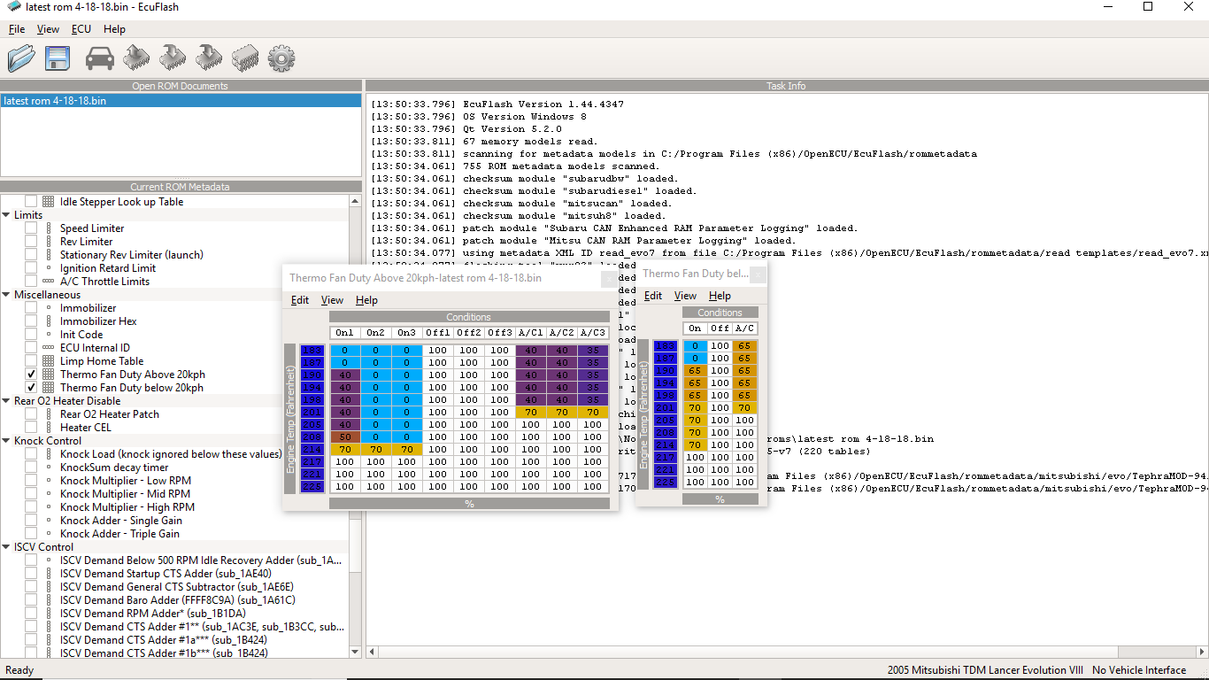Click the car icon in the toolbar
Image resolution: width=1209 pixels, height=680 pixels.
click(x=99, y=58)
